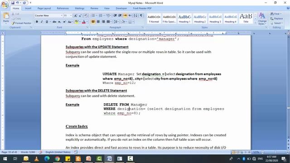Click Replace in Editing group
Image resolution: width=290 pixels, height=163 pixels.
276,19
